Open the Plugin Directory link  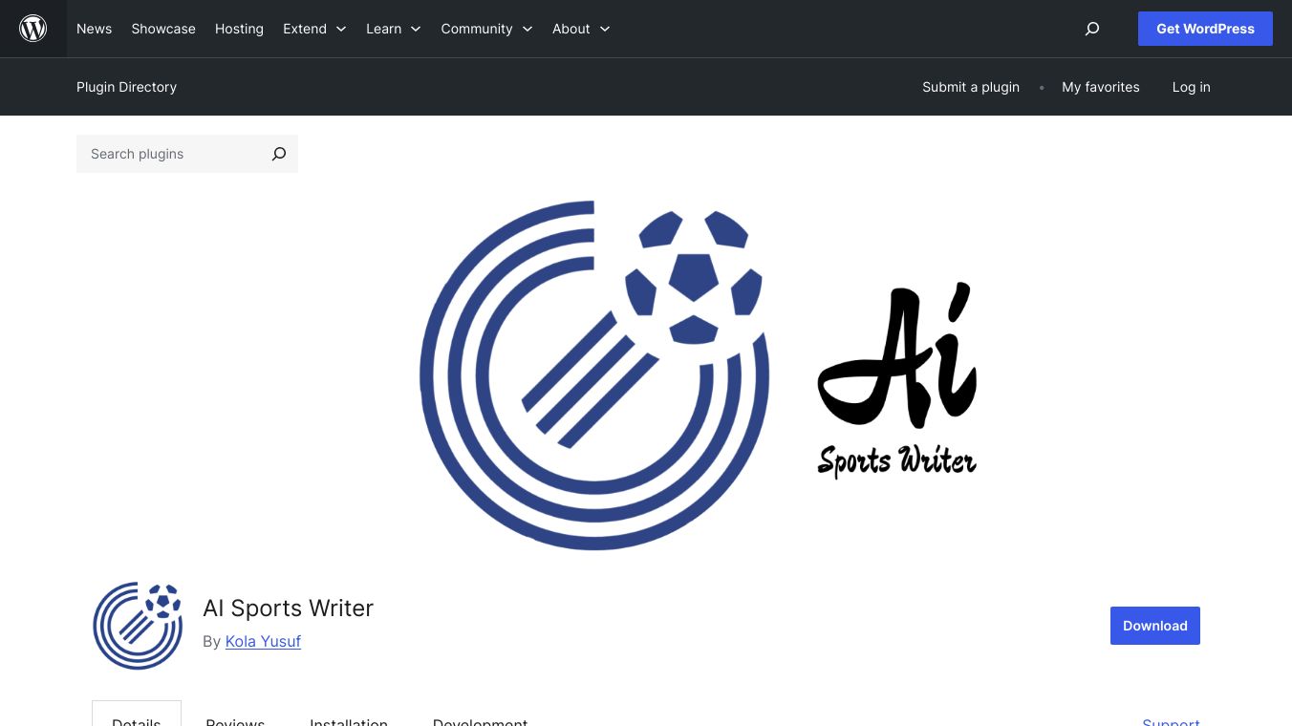[126, 87]
